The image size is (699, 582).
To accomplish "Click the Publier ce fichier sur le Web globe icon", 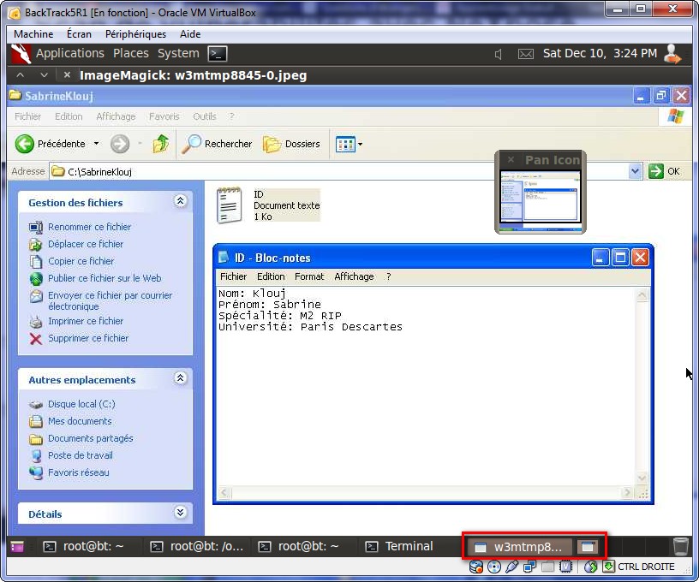I will point(36,278).
